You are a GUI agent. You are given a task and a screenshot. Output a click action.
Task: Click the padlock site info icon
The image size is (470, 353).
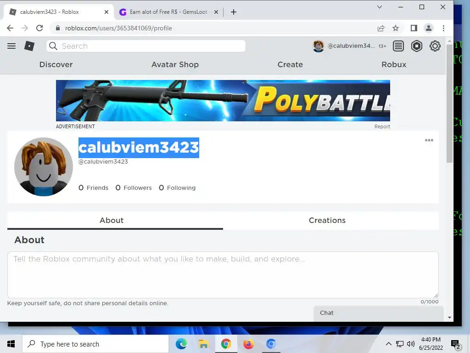[57, 28]
